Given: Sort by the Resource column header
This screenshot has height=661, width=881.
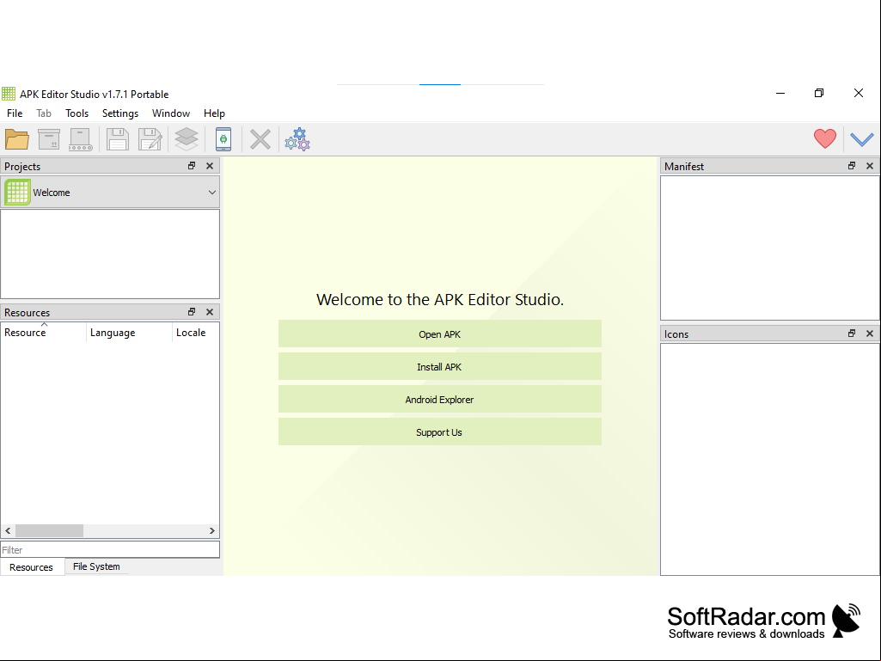Looking at the screenshot, I should click(x=44, y=332).
